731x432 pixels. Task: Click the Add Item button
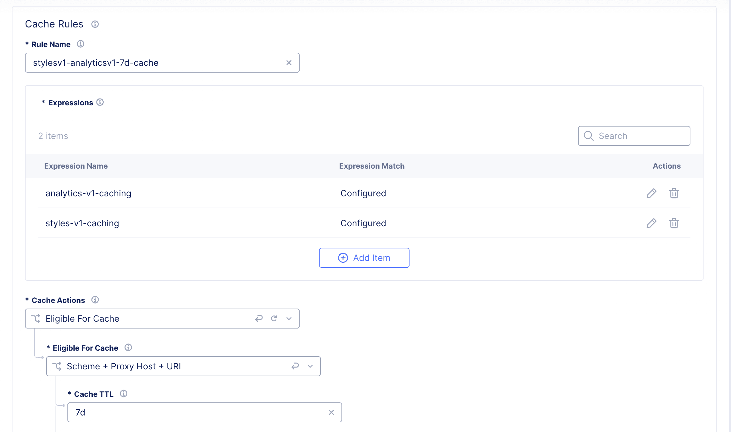pos(364,258)
